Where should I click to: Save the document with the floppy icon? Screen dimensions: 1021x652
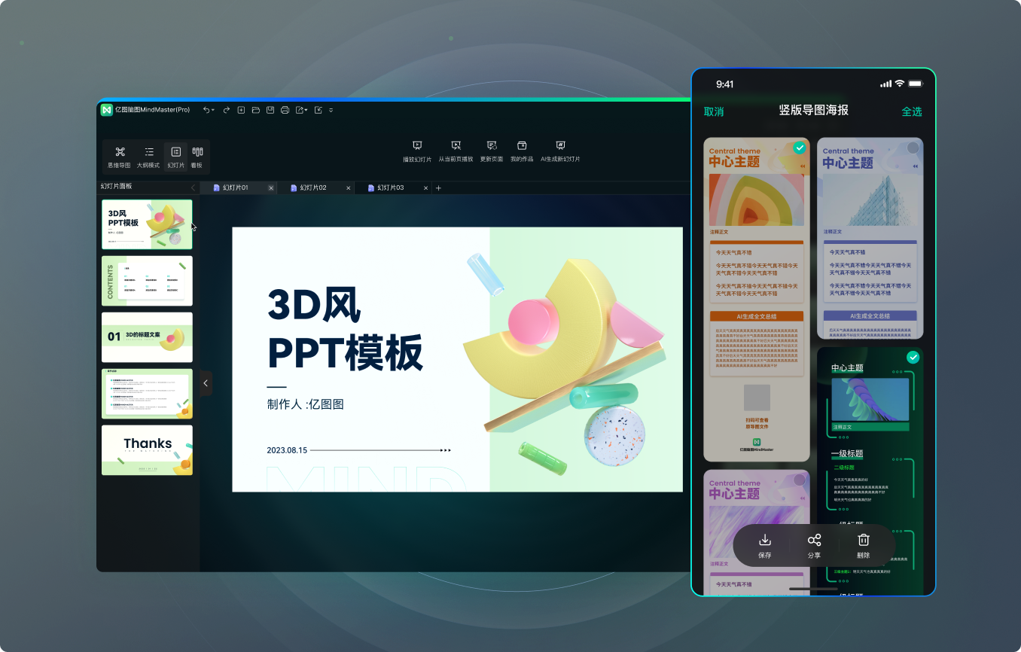pos(270,110)
